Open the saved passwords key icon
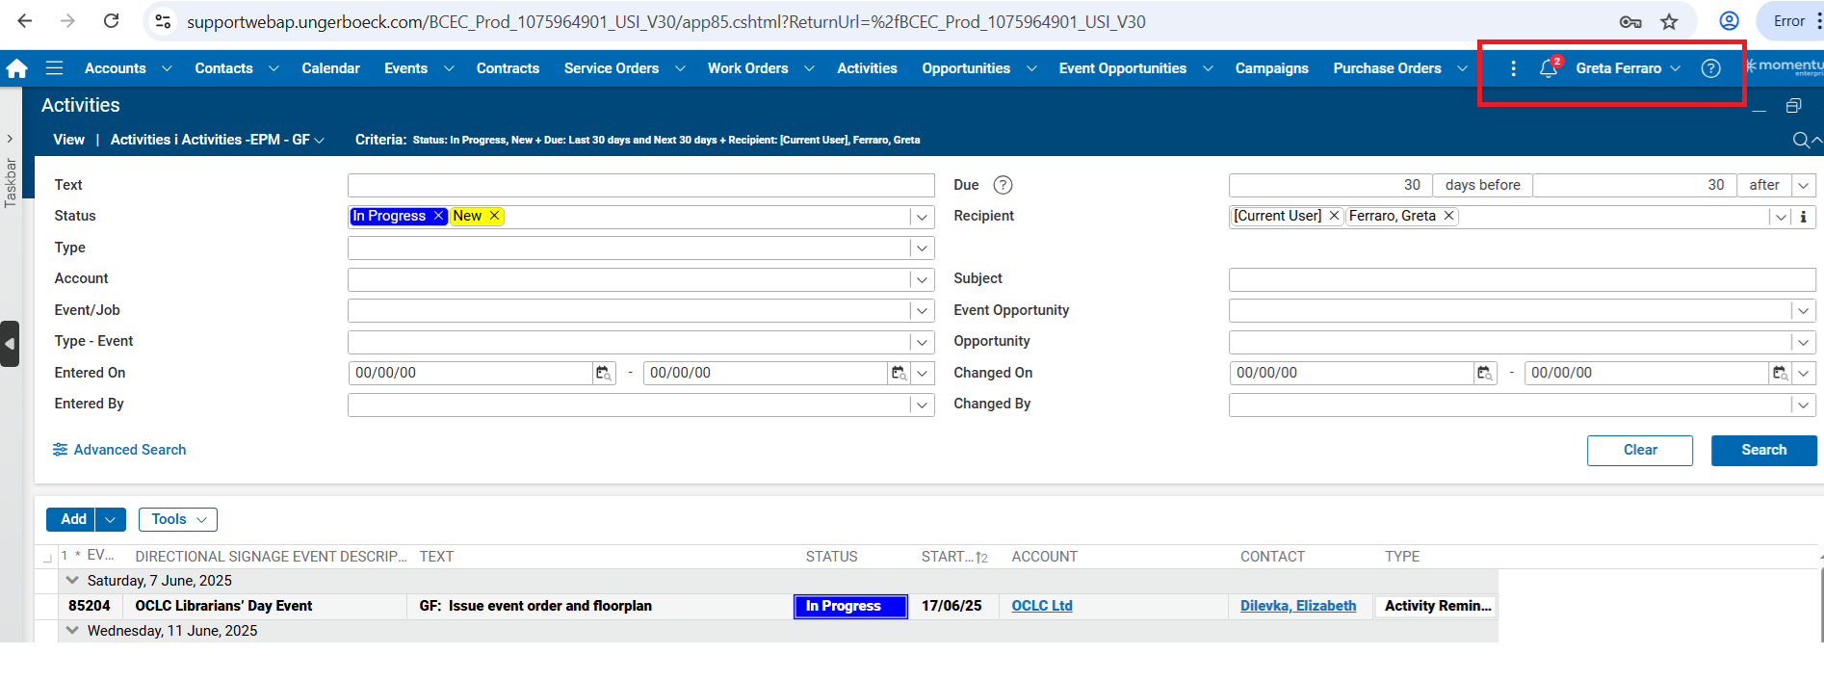The width and height of the screenshot is (1824, 680). pos(1630,21)
